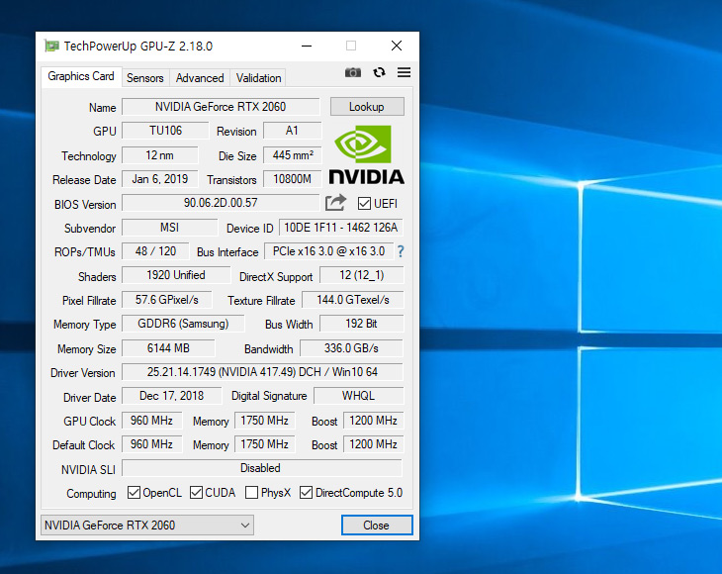
Task: Click the Subvendor field MSI
Action: tap(169, 228)
